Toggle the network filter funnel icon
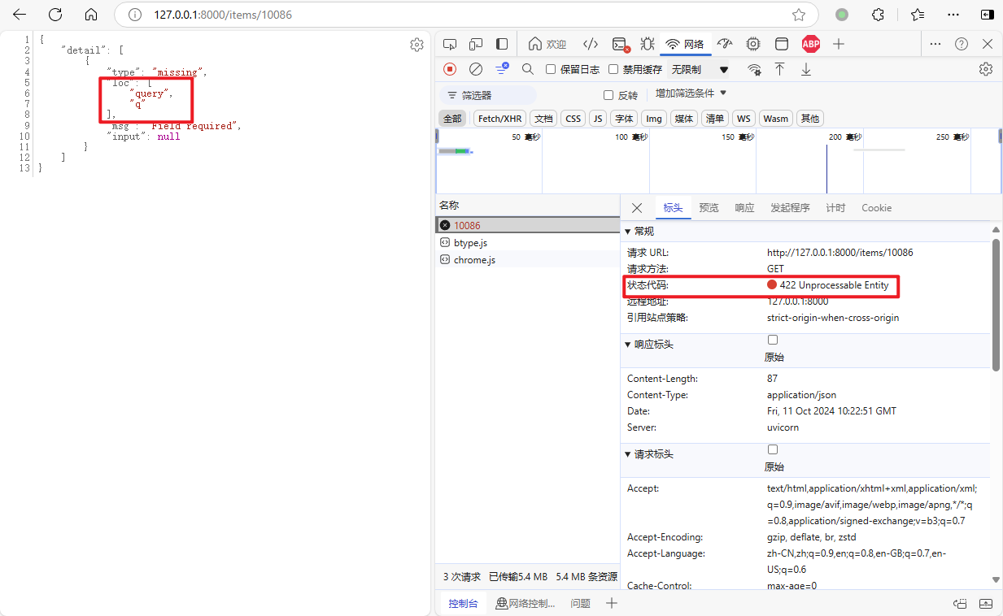This screenshot has width=1003, height=616. click(502, 69)
